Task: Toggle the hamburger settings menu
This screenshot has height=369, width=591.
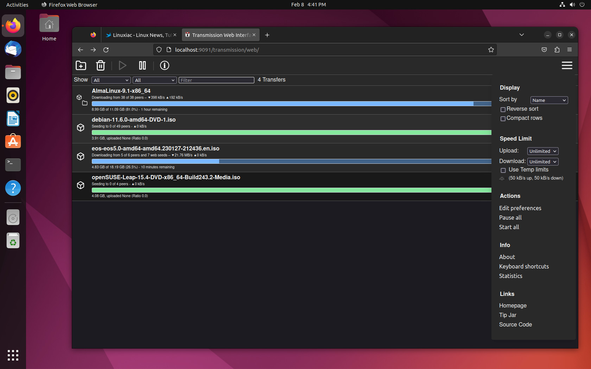Action: (567, 65)
